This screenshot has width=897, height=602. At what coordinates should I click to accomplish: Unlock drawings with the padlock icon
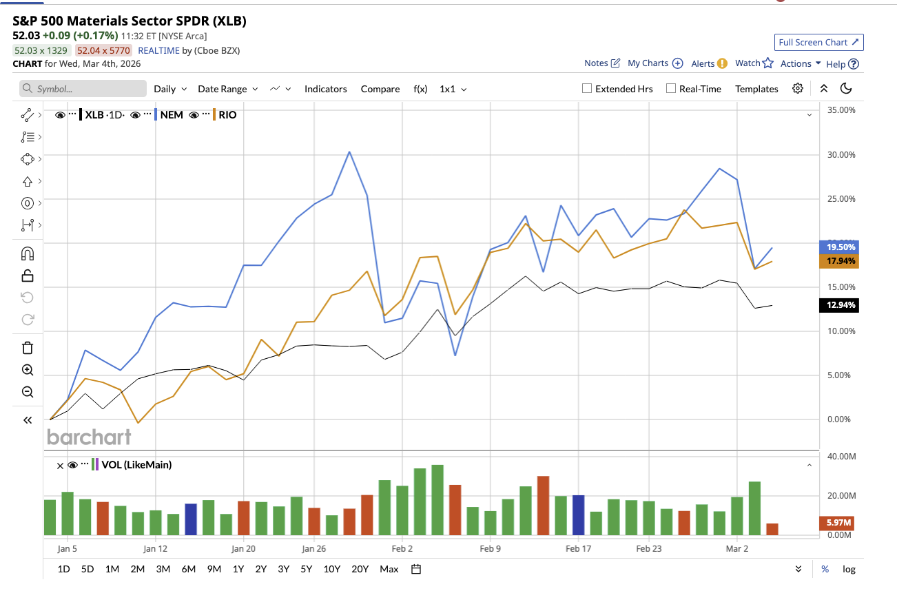[27, 275]
